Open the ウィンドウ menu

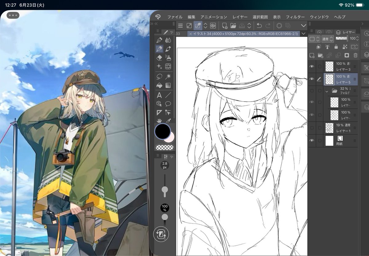tap(319, 17)
